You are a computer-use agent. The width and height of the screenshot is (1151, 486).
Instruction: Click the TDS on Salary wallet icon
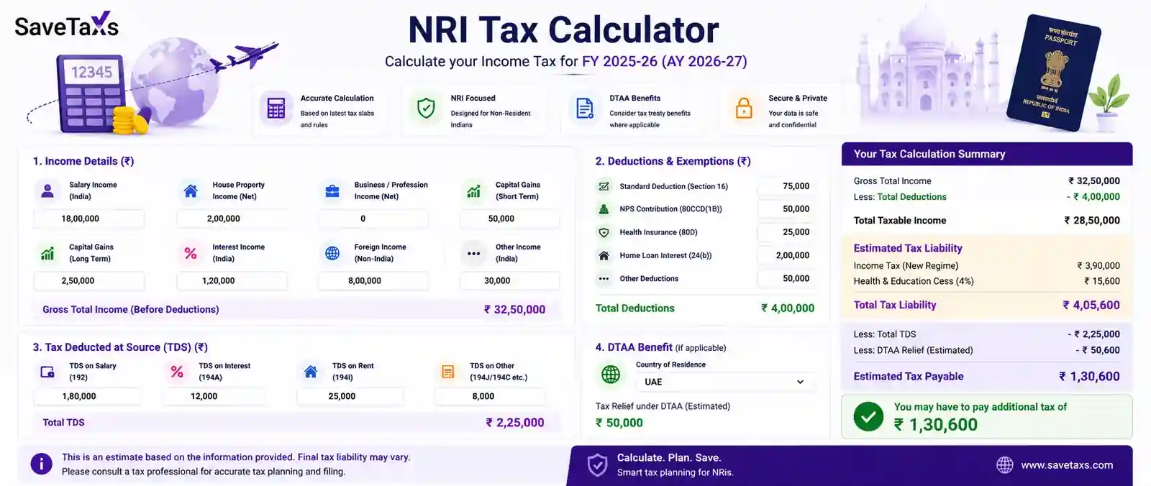click(47, 372)
